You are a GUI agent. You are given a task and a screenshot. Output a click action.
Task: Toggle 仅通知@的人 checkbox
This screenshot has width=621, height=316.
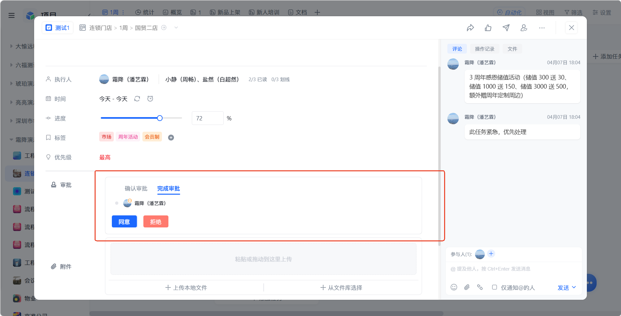(495, 287)
